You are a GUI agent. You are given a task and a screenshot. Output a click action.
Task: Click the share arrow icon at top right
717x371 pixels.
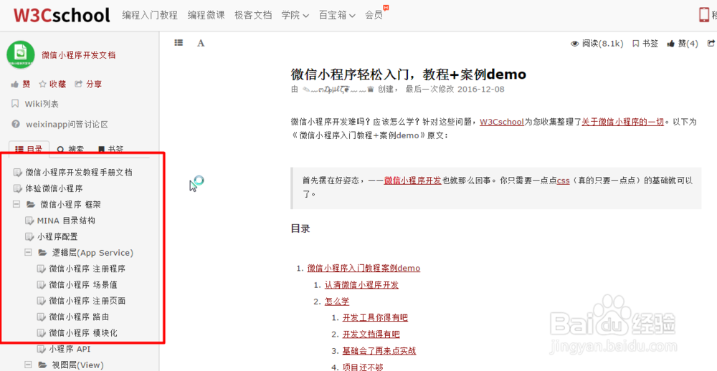[x=711, y=44]
